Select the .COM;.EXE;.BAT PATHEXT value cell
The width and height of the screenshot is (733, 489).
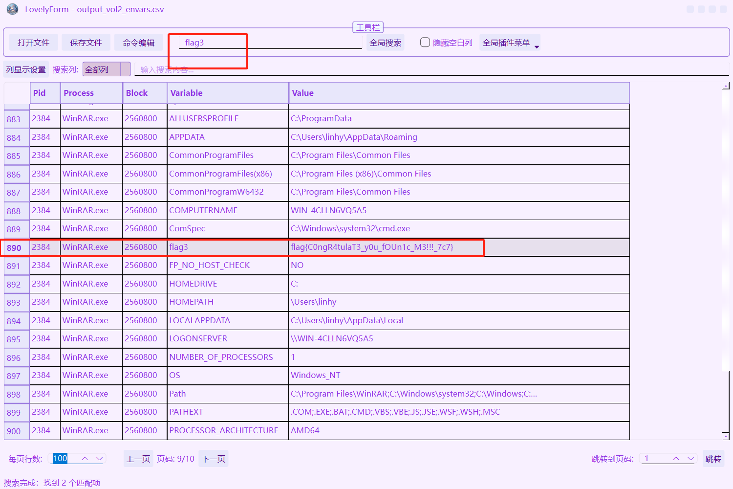(459, 412)
